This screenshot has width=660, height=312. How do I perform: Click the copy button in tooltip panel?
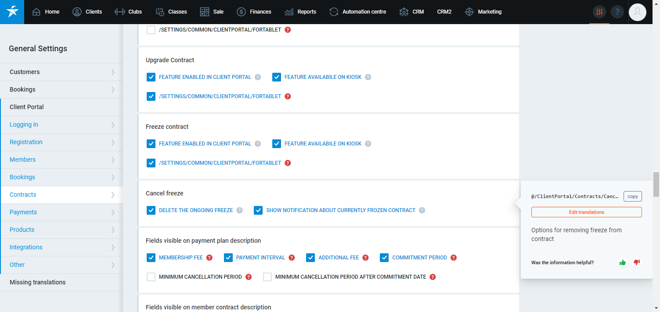click(x=632, y=196)
